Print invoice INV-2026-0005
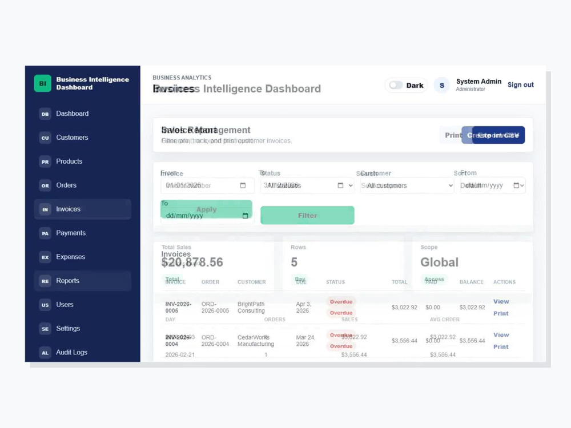 coord(501,313)
